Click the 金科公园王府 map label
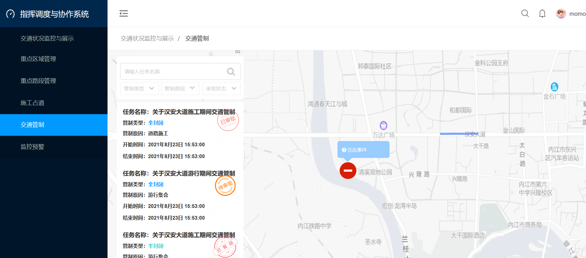 (491, 63)
